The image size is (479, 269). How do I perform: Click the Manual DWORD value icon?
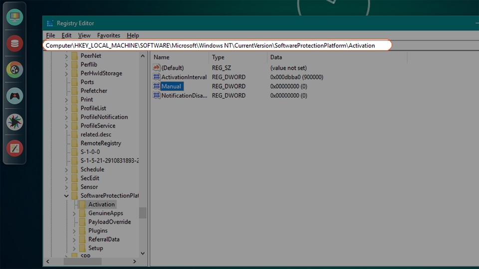point(157,86)
